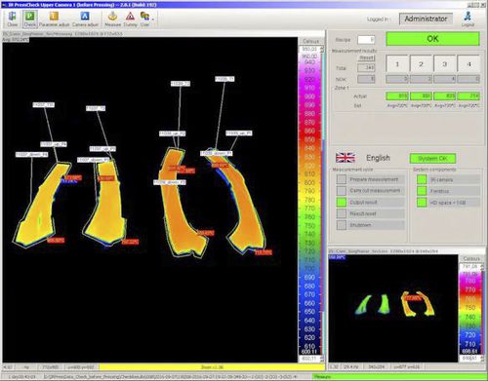The height and width of the screenshot is (381, 488).
Task: Click the first green Actual temperature value
Action: click(x=397, y=96)
